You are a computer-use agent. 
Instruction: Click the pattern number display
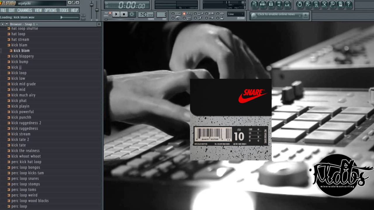pos(161,15)
